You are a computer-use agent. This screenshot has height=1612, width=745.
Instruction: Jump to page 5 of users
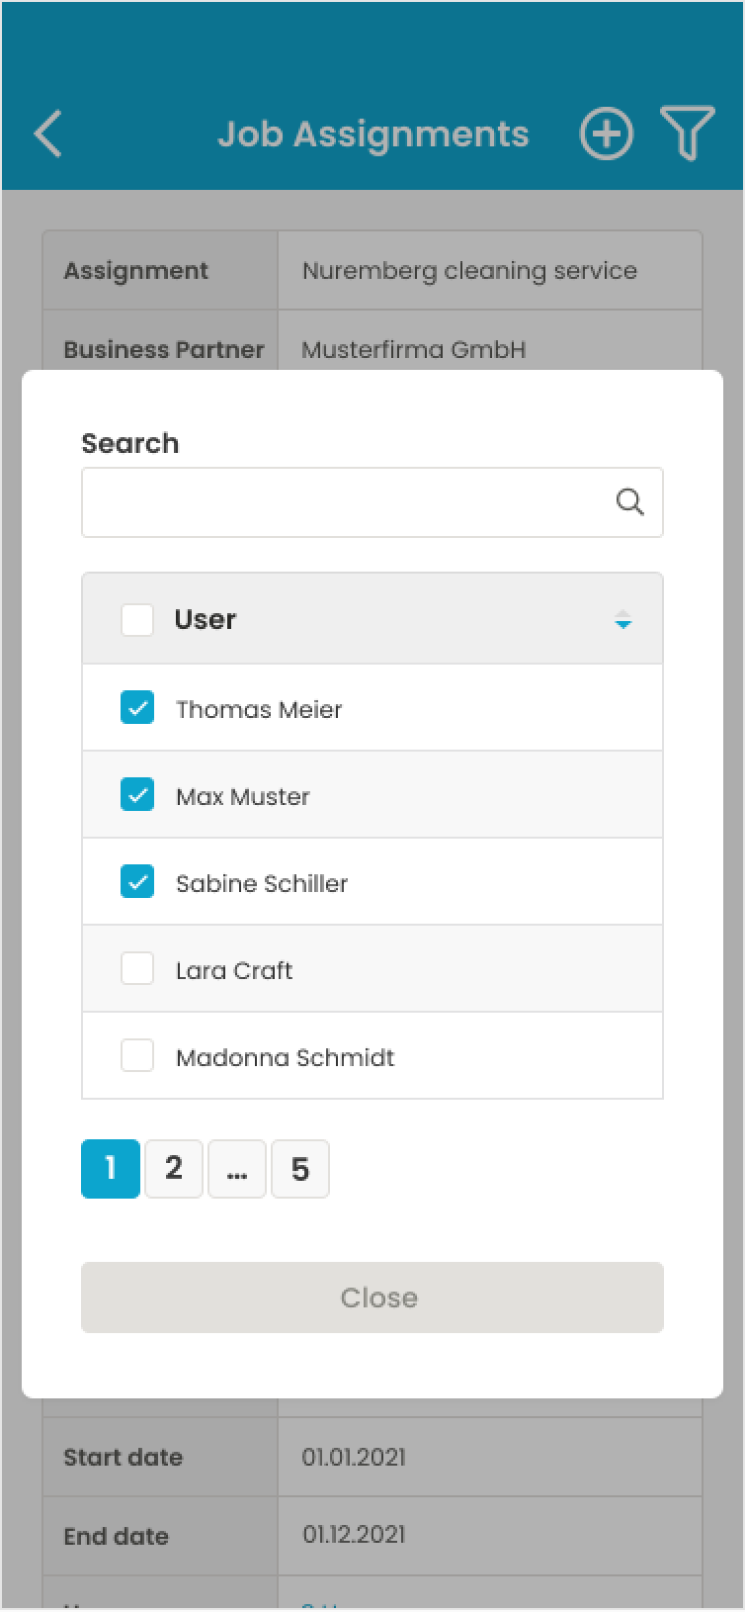300,1169
